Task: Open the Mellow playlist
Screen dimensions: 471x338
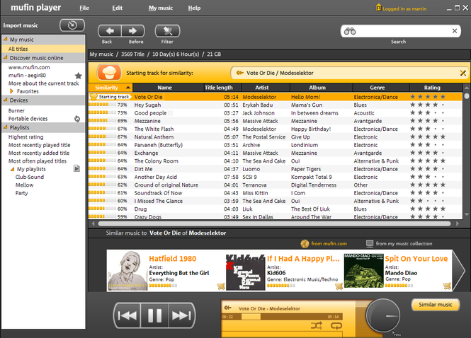Action: 24,185
